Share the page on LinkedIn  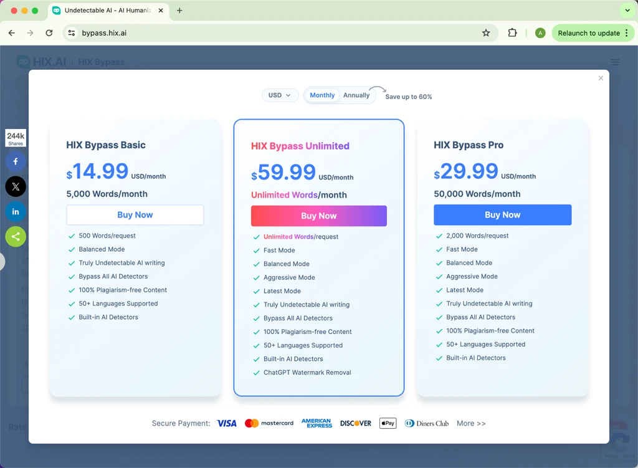click(x=16, y=212)
